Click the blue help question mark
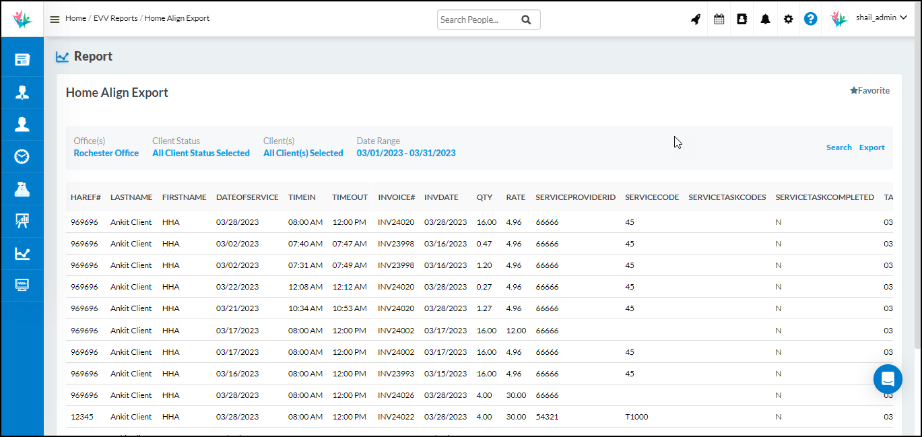 811,19
